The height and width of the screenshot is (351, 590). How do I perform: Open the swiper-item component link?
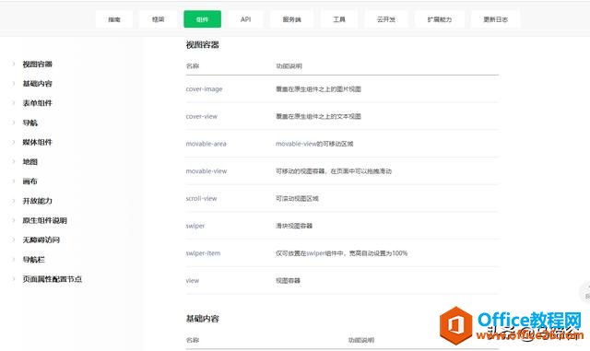[203, 253]
